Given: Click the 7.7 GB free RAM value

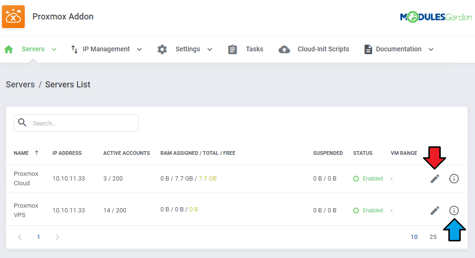Looking at the screenshot, I should [x=208, y=179].
